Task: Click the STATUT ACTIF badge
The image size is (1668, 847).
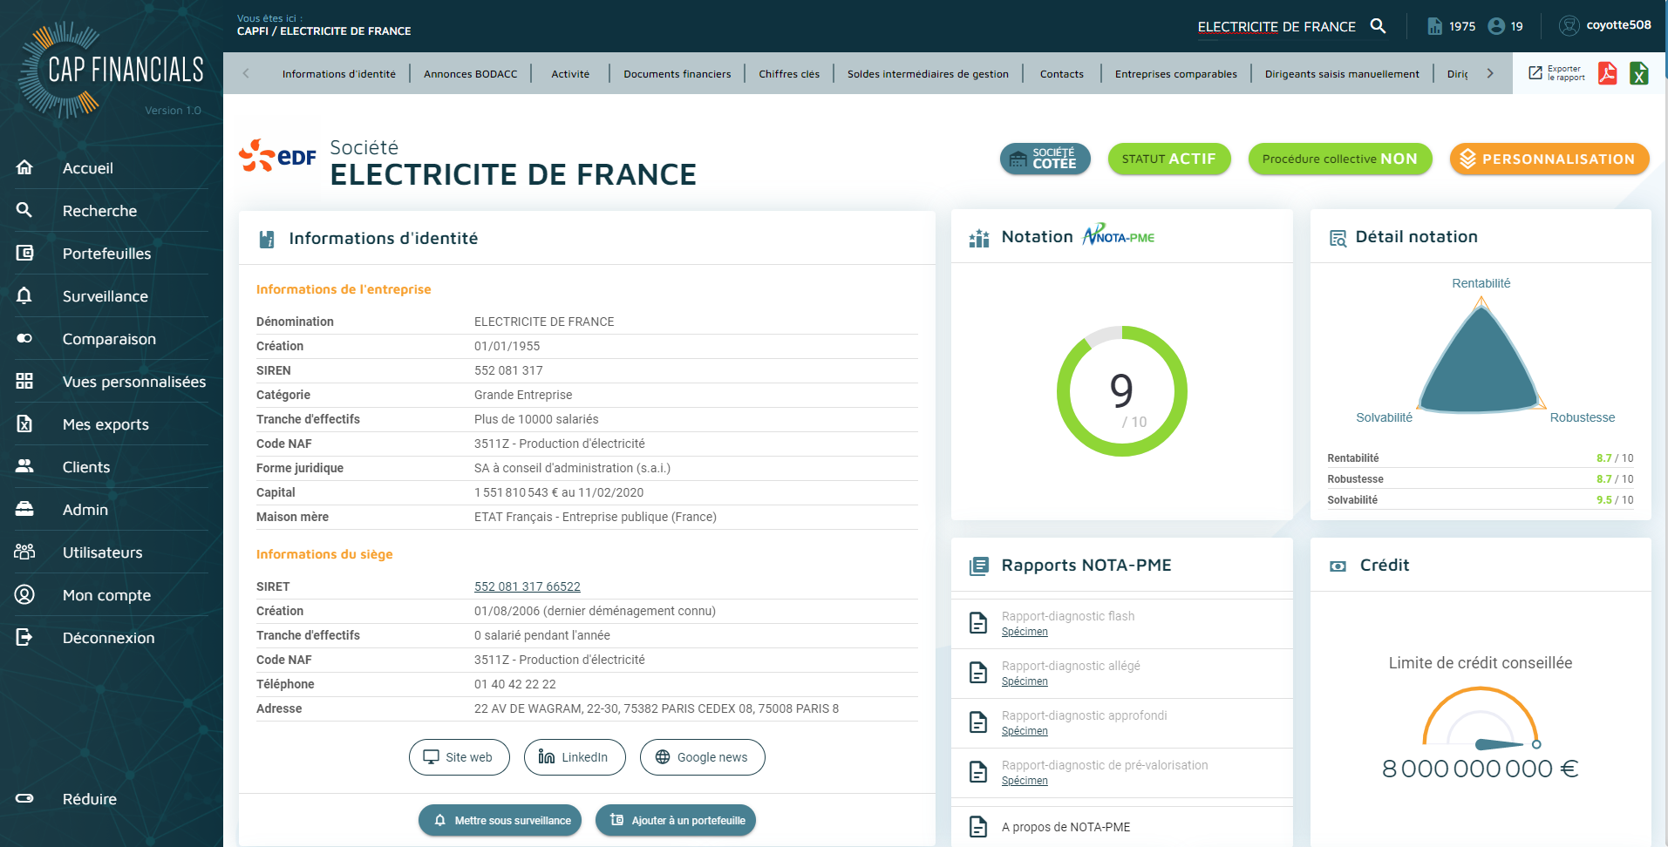Action: point(1169,159)
